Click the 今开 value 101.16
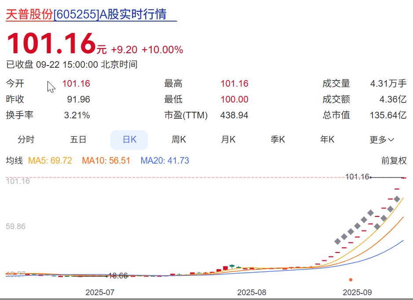The width and height of the screenshot is (413, 300). click(x=76, y=84)
